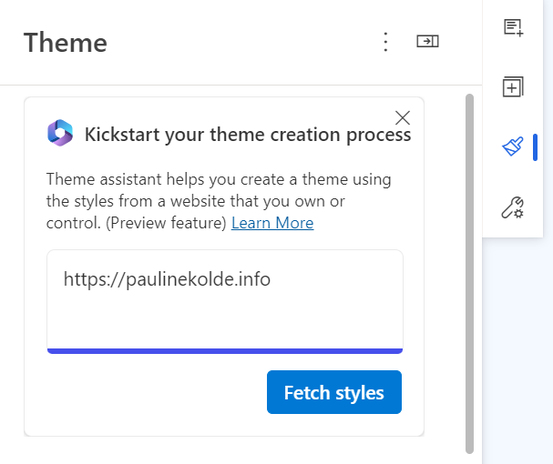
Task: Click the blue active indicator beside the paintbrush
Action: point(535,146)
